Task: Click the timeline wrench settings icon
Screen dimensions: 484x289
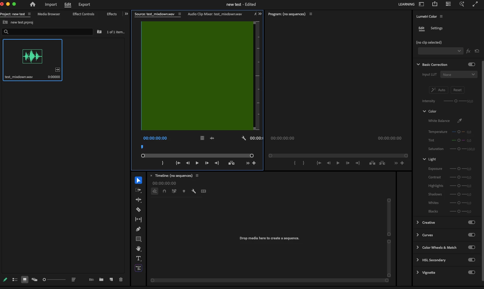Action: coord(194,191)
